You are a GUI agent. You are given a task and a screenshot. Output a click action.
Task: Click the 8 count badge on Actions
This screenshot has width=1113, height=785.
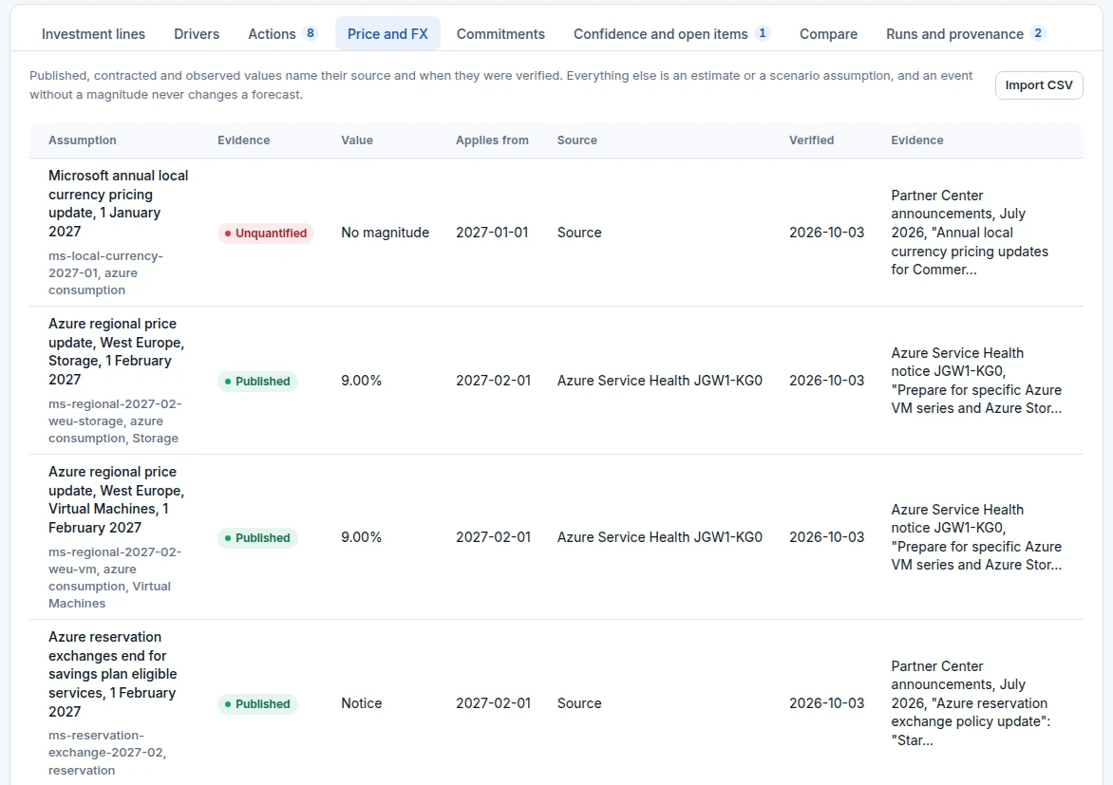coord(311,33)
